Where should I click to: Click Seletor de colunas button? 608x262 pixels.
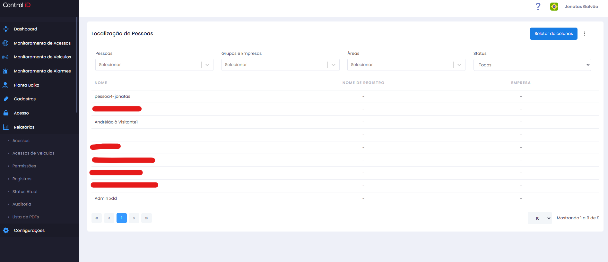(554, 34)
